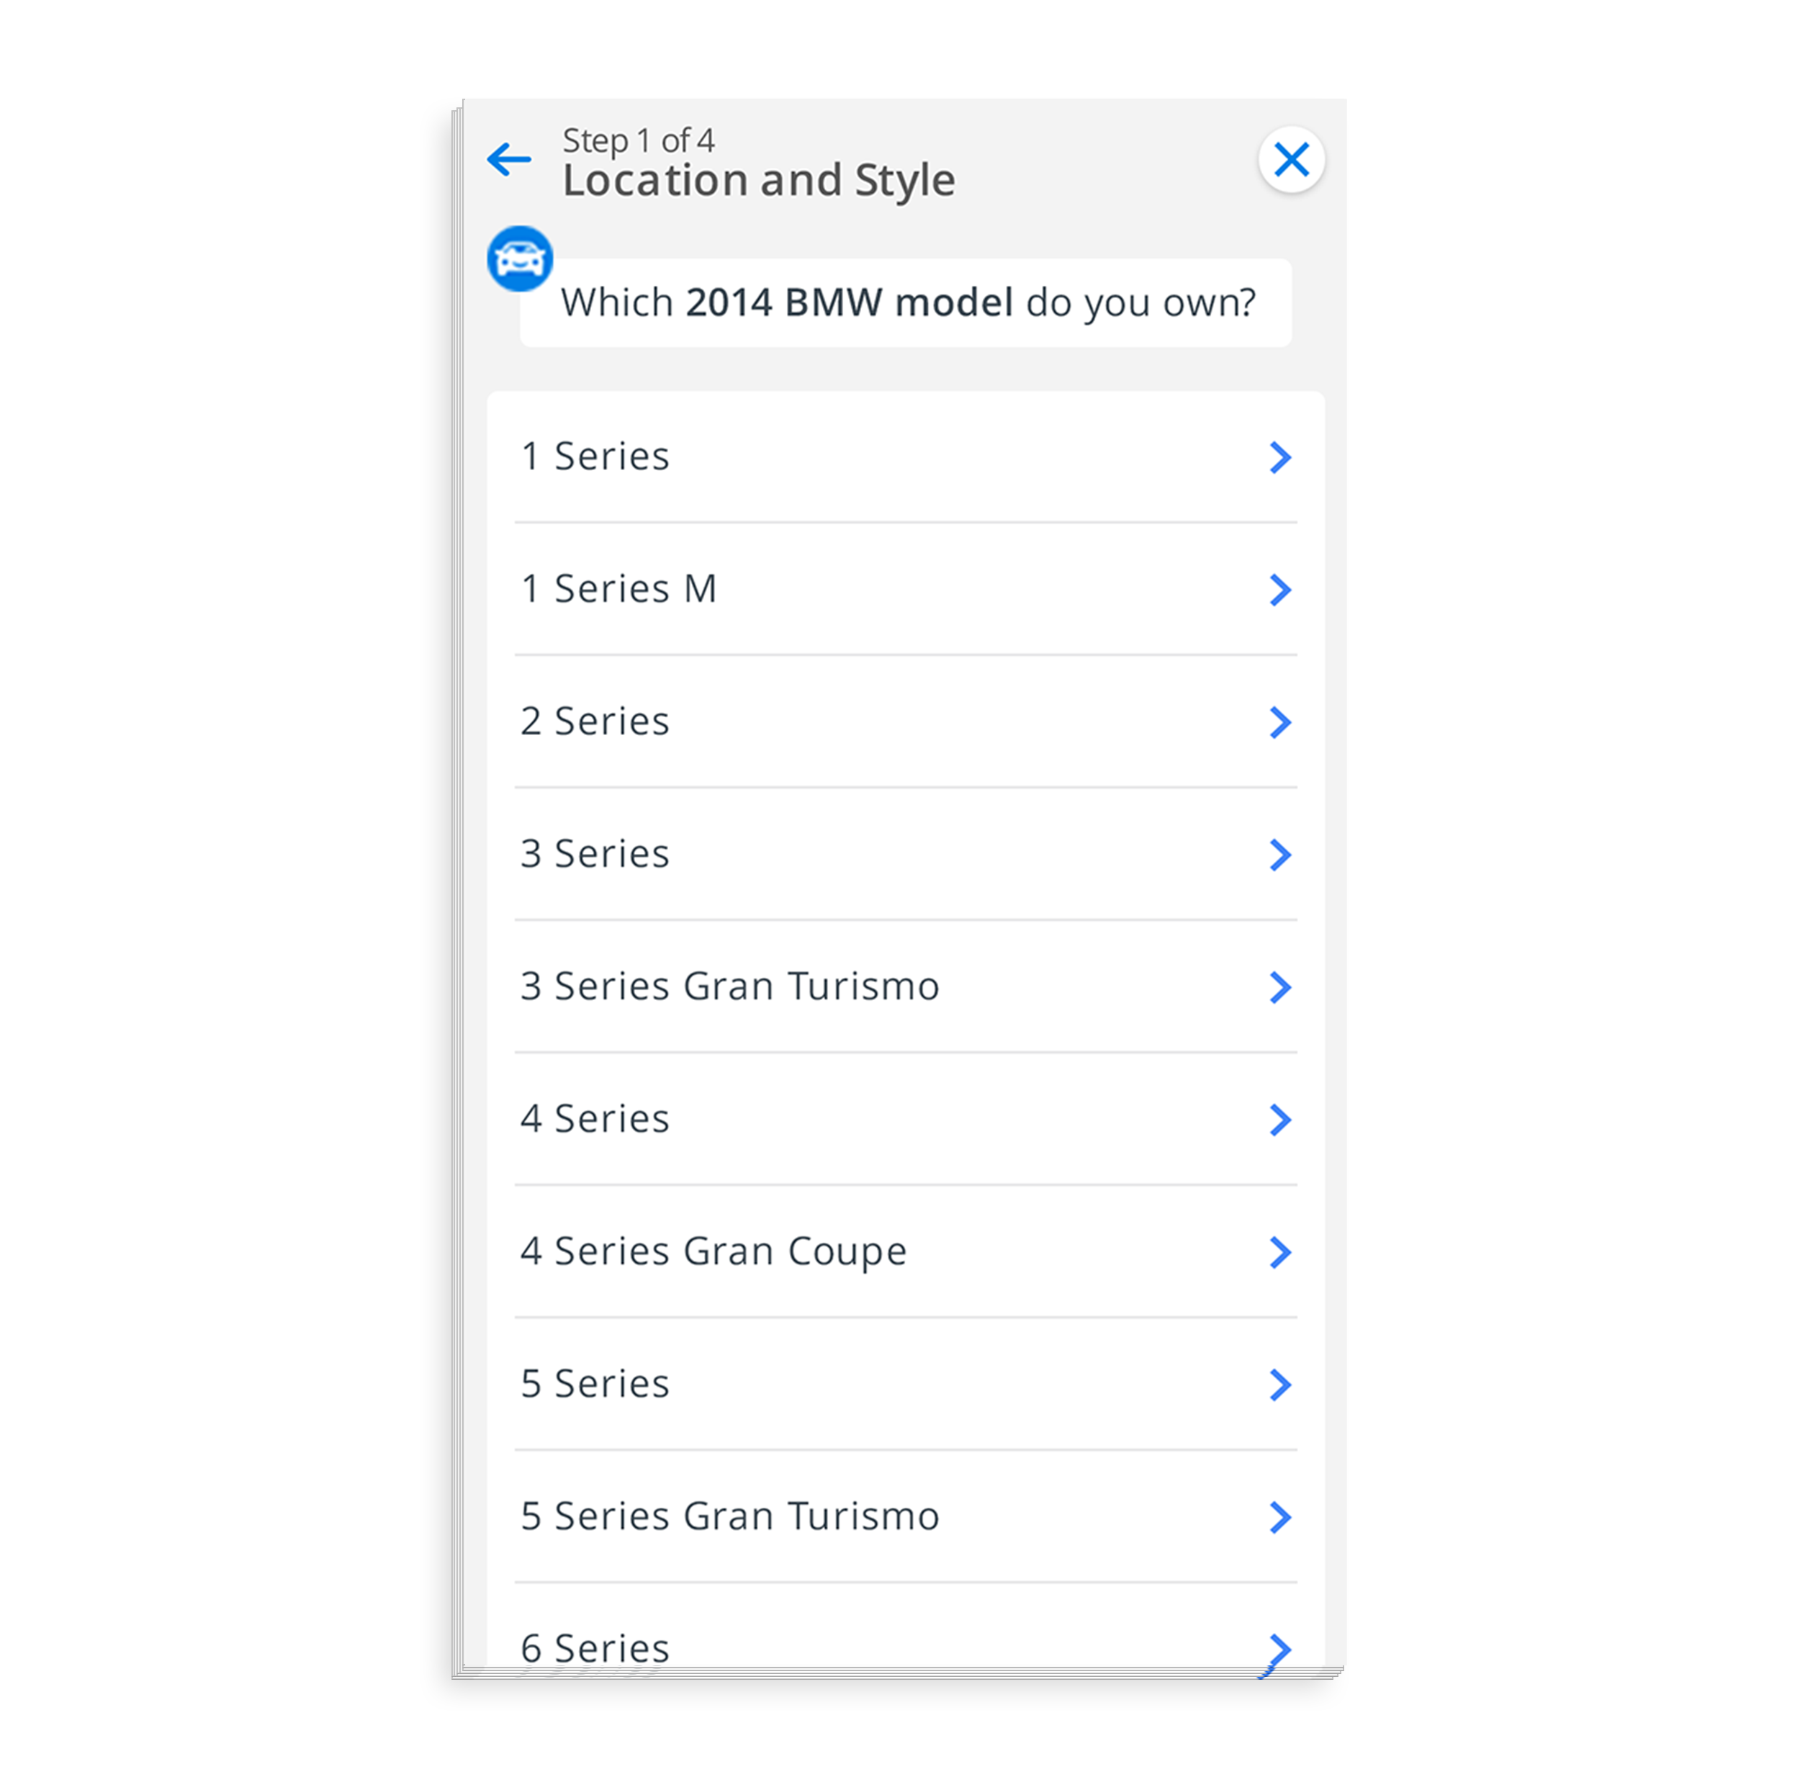
Task: Click the blue car avatar icon
Action: click(x=520, y=259)
